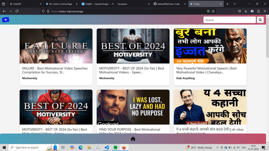Click the ENG language indicator

click(x=243, y=148)
